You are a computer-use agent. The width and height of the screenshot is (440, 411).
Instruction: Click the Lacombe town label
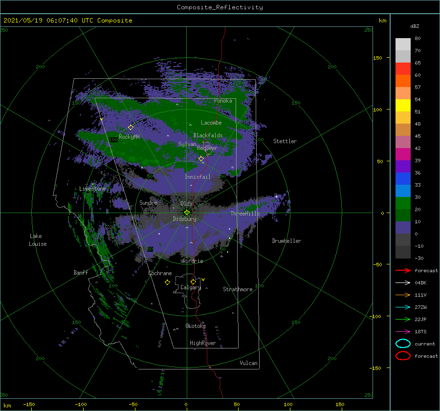coord(211,123)
